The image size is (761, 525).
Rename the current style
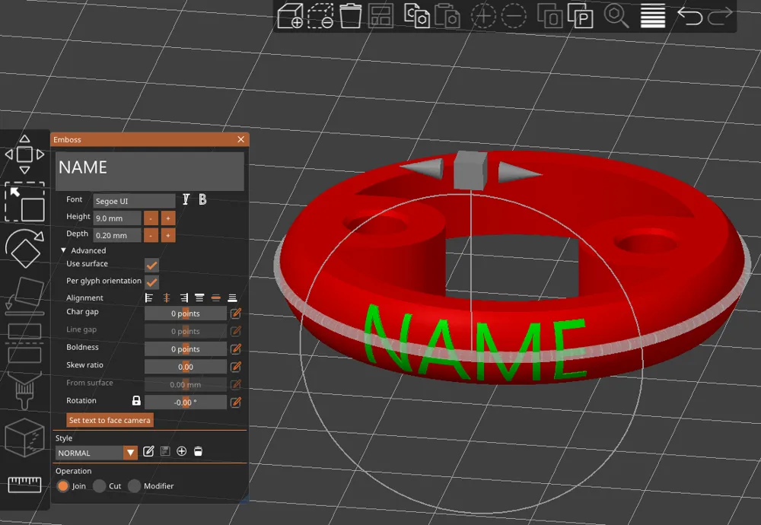tap(148, 452)
